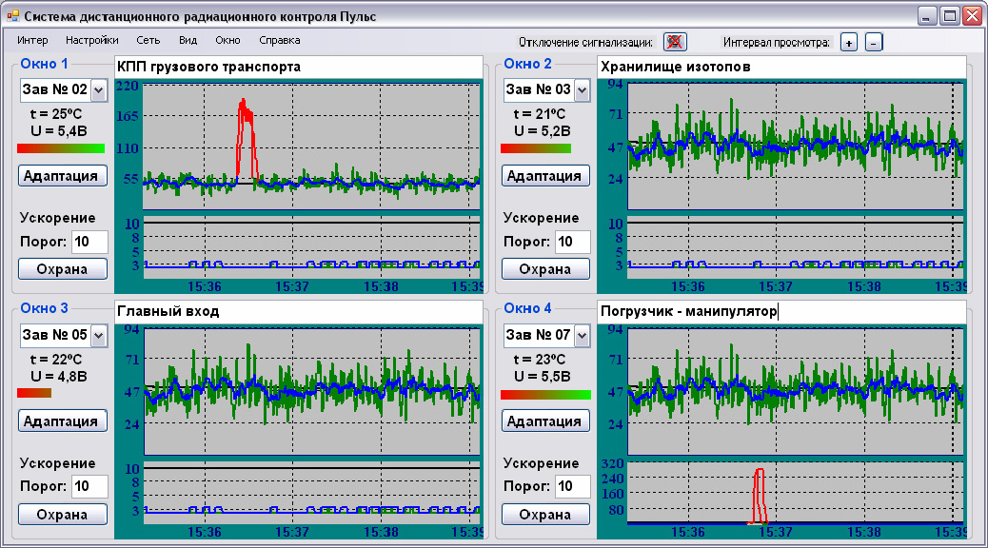Click the Порог field in Окно 4
988x548 pixels.
[573, 486]
